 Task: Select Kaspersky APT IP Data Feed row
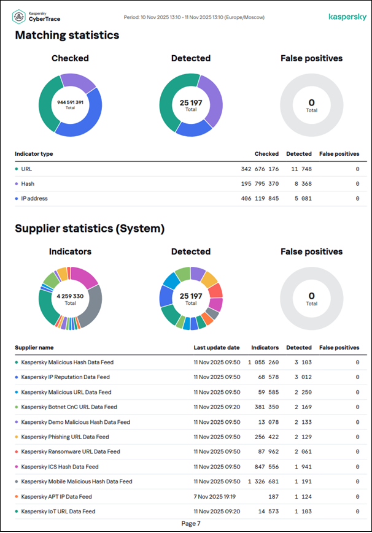[x=191, y=497]
